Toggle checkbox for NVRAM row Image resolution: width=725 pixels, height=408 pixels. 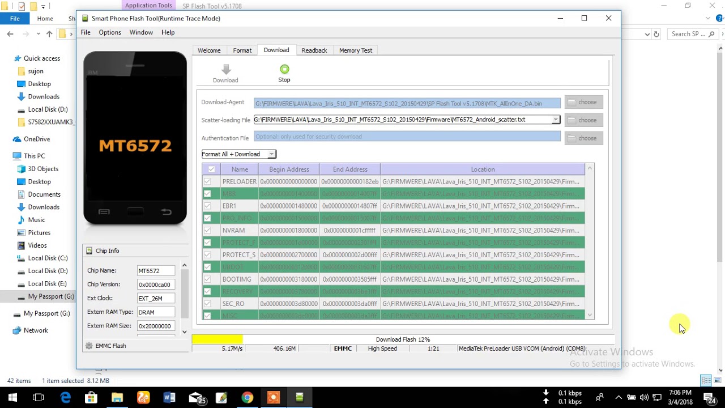point(207,231)
